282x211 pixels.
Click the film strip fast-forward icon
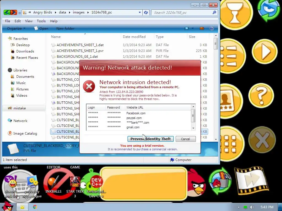[251, 181]
